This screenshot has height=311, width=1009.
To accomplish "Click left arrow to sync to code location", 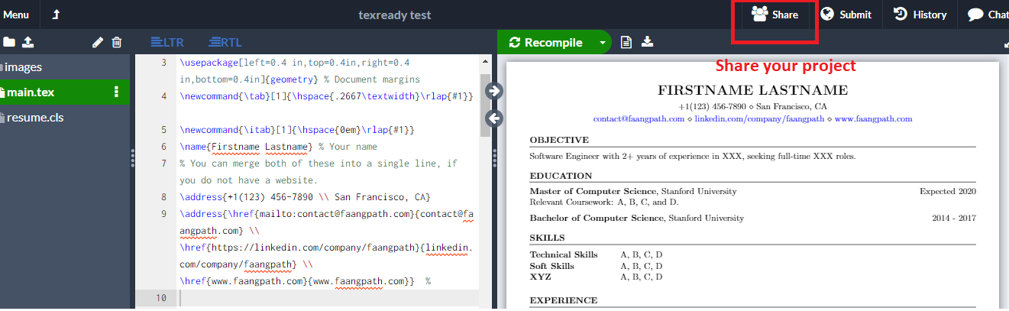I will click(x=494, y=118).
